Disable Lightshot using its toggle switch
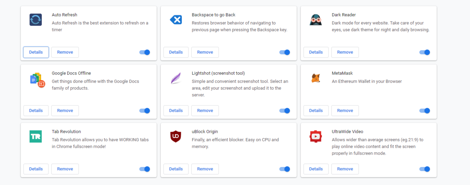 tap(285, 111)
